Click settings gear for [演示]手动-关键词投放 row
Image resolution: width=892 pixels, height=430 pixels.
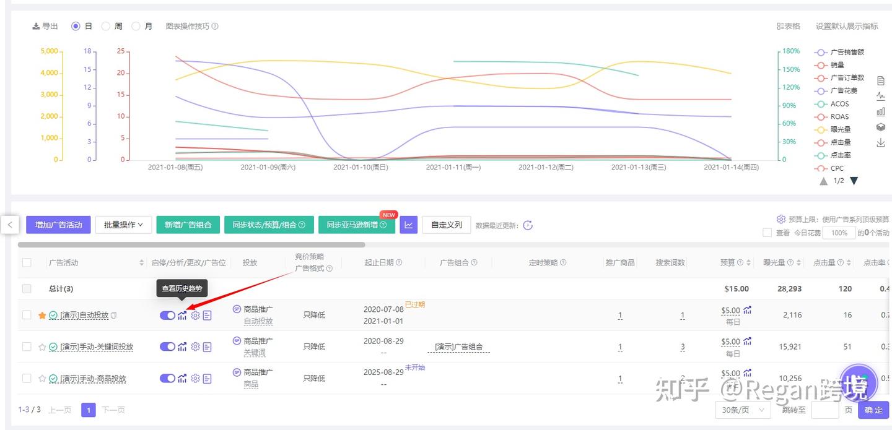coord(195,347)
